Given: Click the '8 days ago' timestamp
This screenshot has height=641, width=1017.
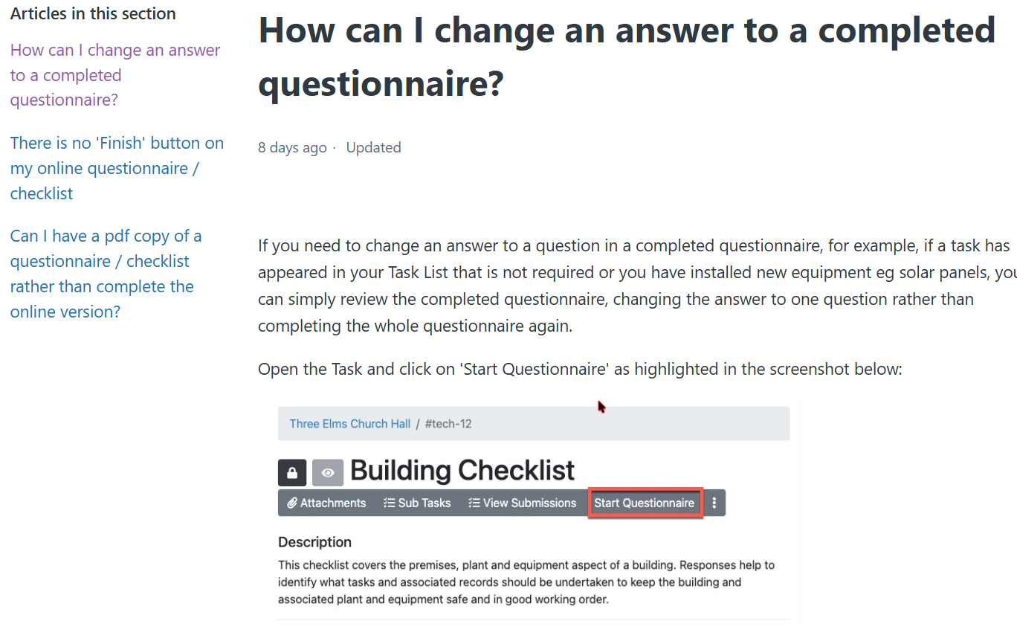Looking at the screenshot, I should click(x=292, y=147).
